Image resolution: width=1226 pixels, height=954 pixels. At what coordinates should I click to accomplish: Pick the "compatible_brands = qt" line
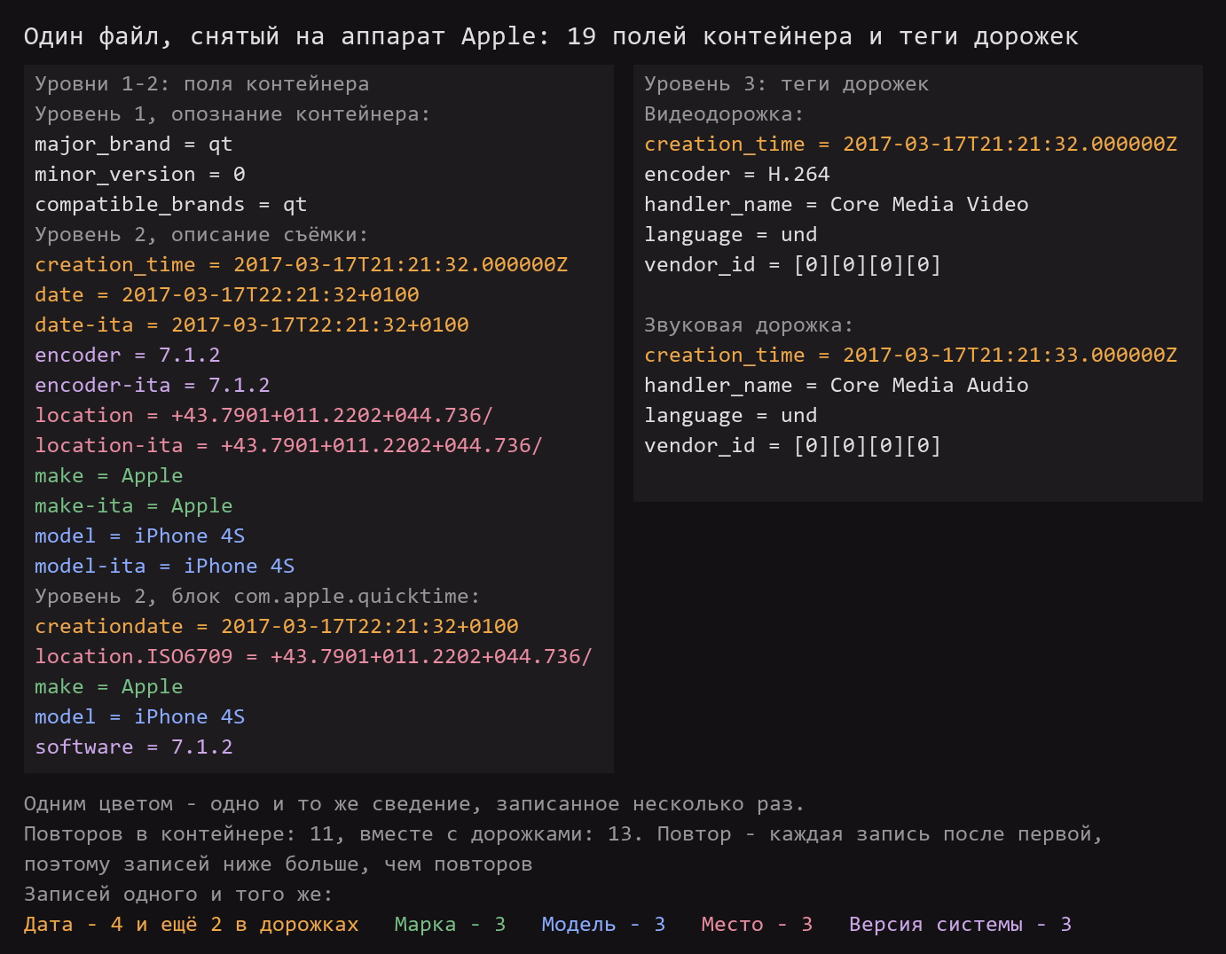point(170,205)
